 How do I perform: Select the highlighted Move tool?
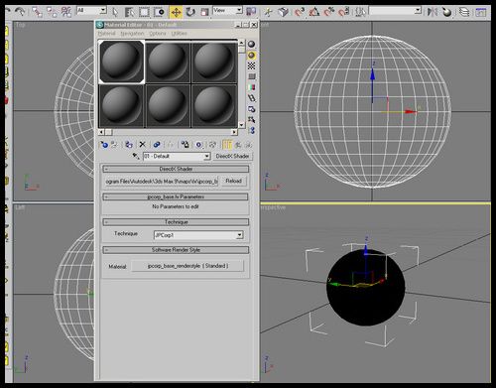tap(176, 13)
